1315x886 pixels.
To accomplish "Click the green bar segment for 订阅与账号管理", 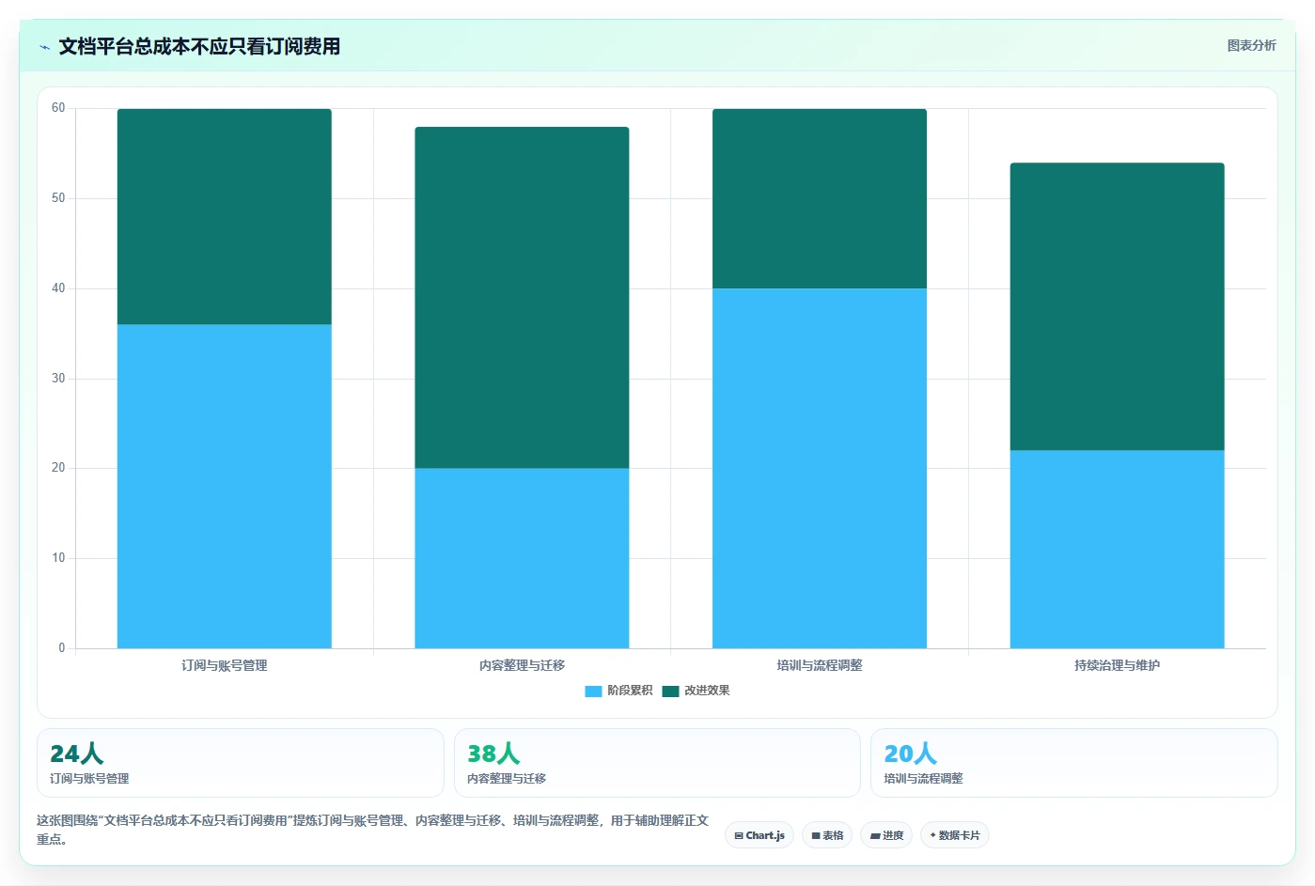I will (224, 217).
